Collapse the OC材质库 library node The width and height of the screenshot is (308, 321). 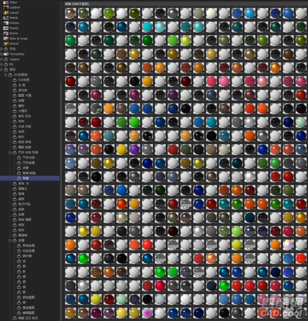(x=6, y=75)
